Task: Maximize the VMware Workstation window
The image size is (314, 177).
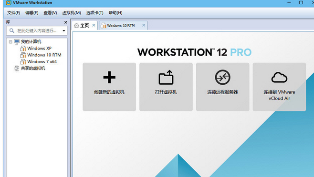Action: pos(301,2)
